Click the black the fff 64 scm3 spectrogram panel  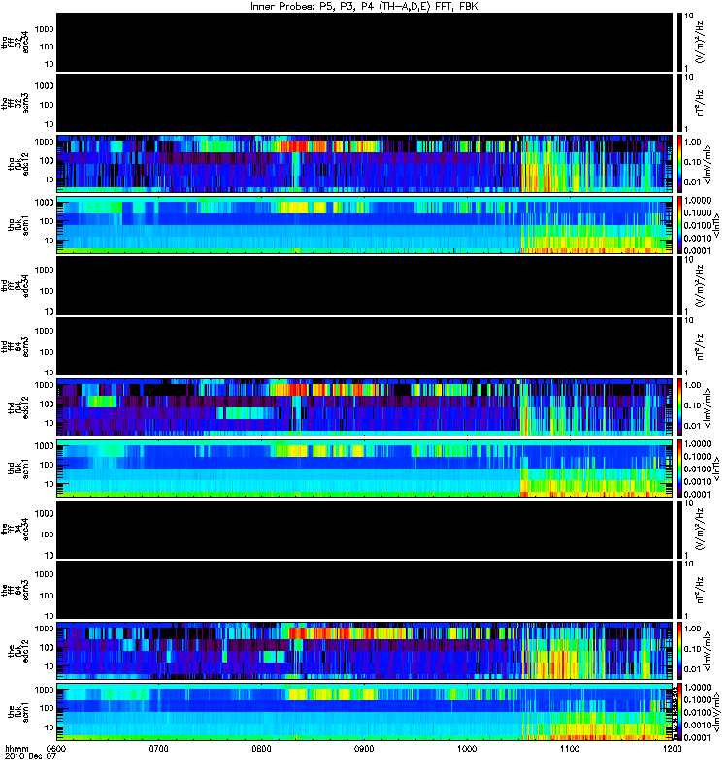click(x=365, y=590)
